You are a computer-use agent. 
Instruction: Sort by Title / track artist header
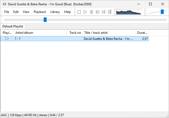109,33
